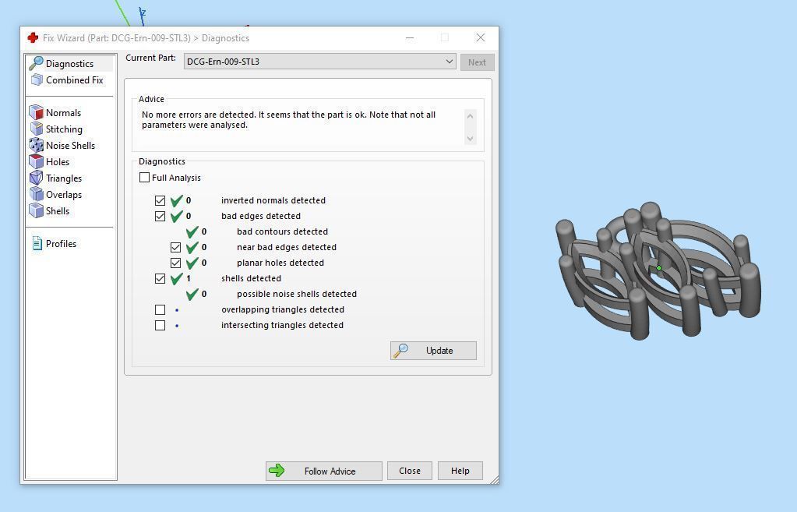Click the Noise Shells icon
Image resolution: width=797 pixels, height=512 pixels.
click(x=36, y=145)
